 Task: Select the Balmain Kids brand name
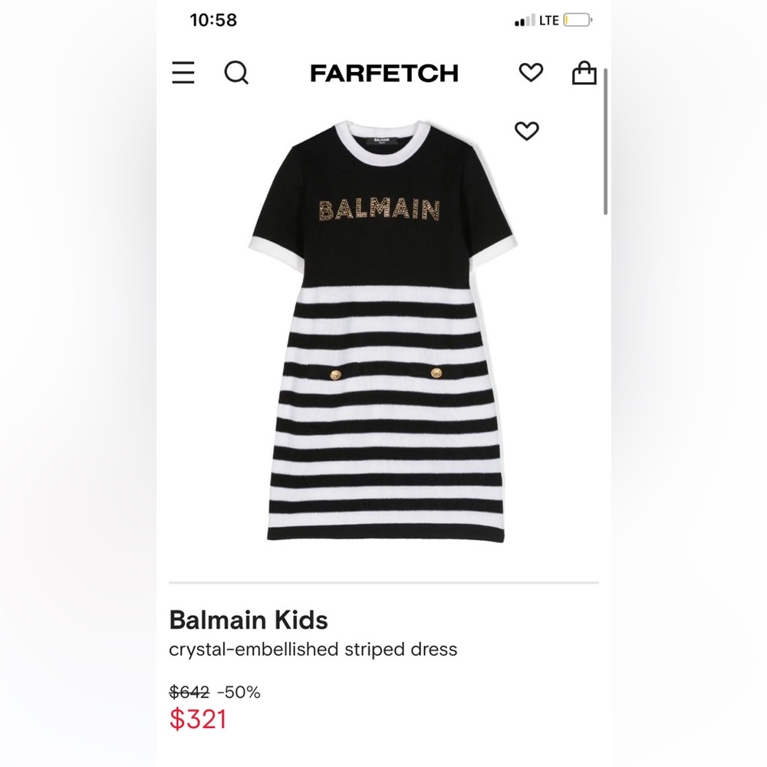coord(248,620)
